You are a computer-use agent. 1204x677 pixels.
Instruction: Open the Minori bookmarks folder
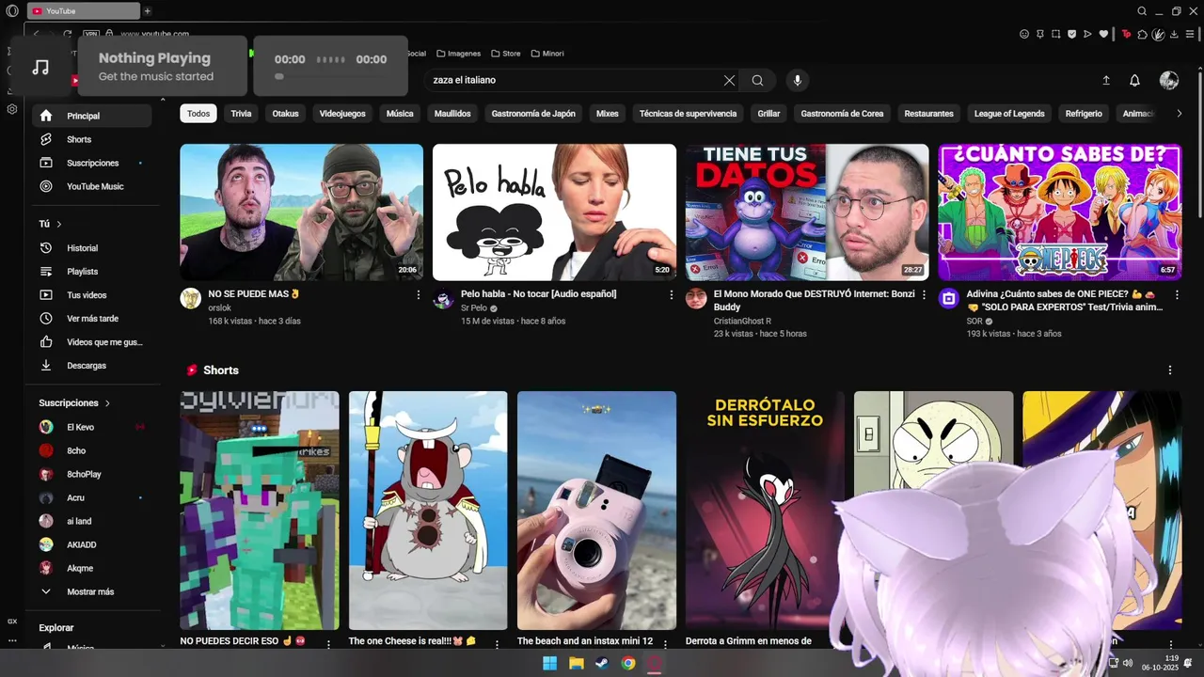(547, 54)
